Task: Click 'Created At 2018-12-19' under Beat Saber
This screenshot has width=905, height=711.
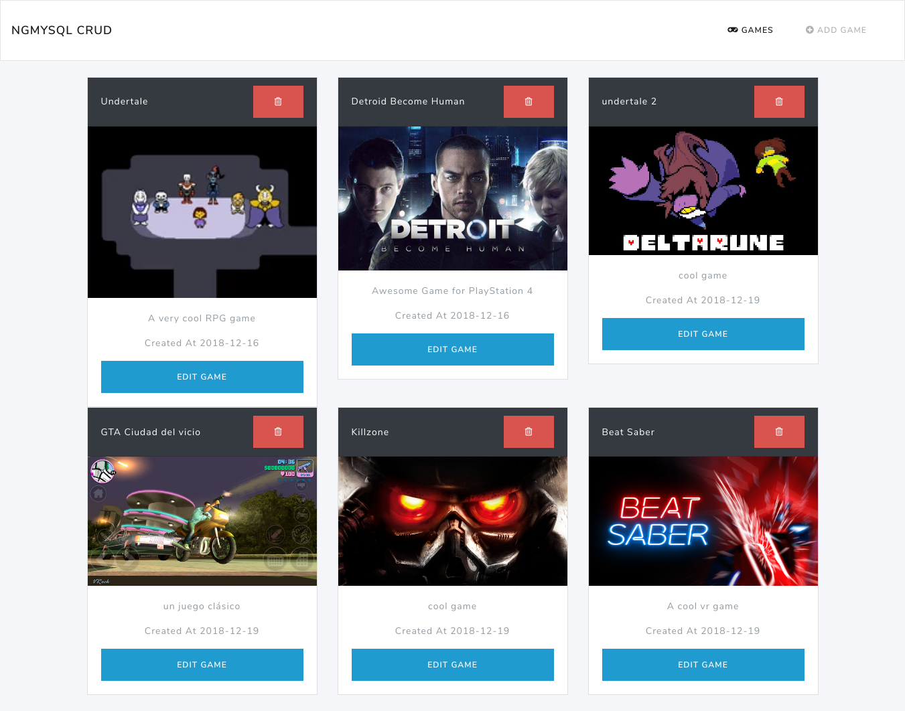Action: [x=703, y=631]
